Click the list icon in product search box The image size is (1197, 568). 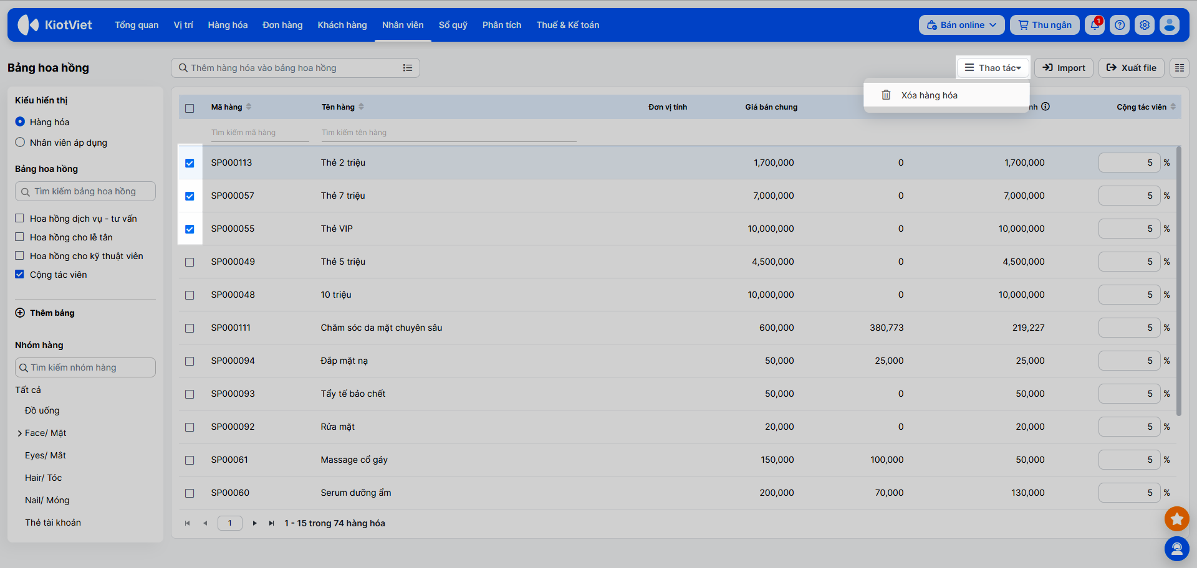coord(408,68)
